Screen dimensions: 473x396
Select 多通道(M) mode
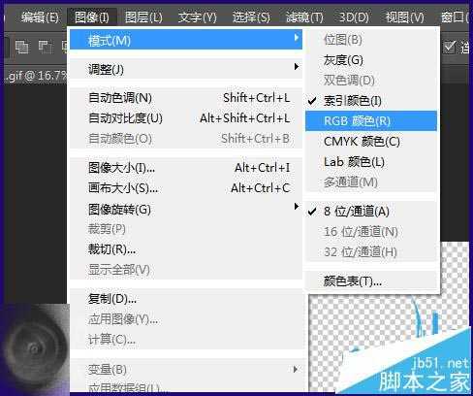371,181
